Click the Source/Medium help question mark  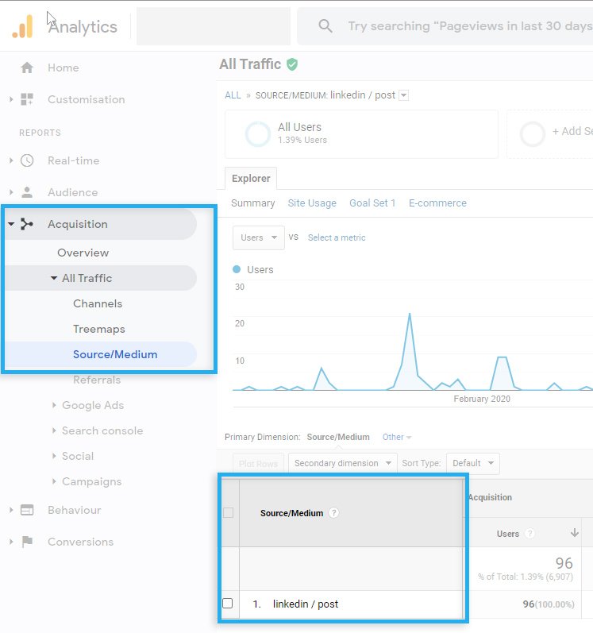333,513
